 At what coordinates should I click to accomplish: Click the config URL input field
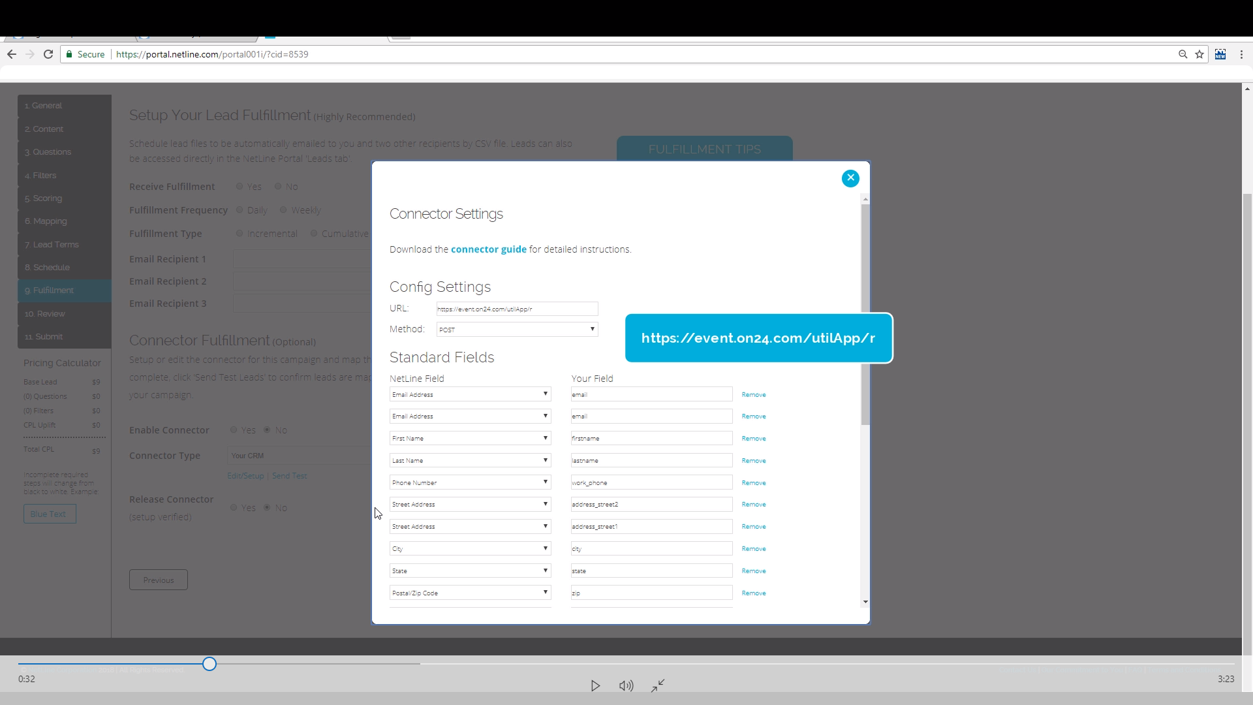point(517,309)
